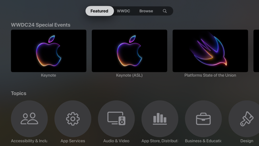Viewport: 259px width, 146px height.
Task: Switch to the Featured tab
Action: [x=99, y=11]
